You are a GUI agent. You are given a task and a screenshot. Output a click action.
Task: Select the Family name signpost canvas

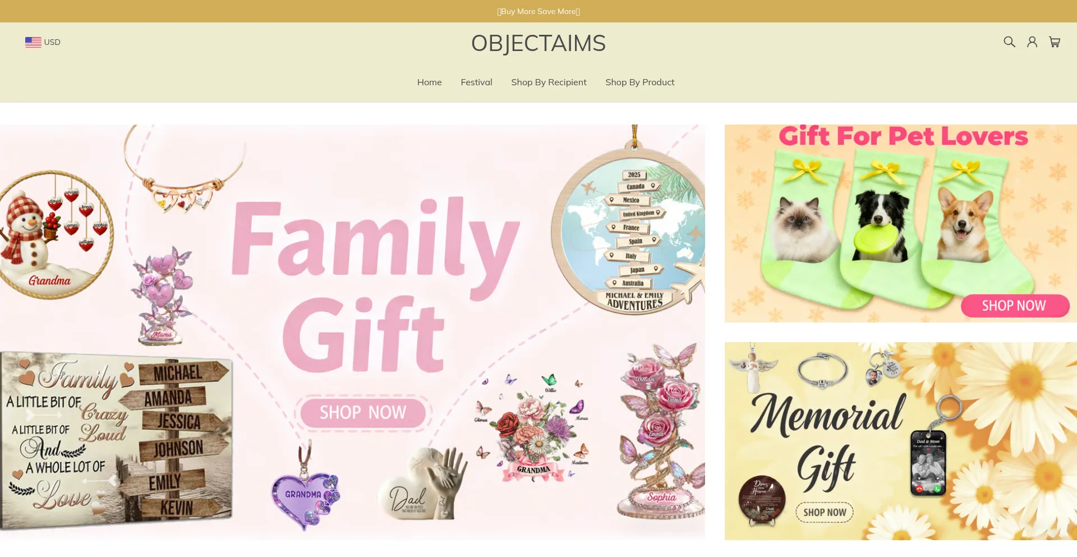pos(116,440)
